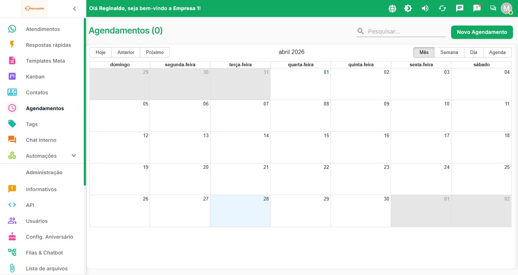This screenshot has width=518, height=275.
Task: Click the refresh sync icon
Action: point(442,8)
